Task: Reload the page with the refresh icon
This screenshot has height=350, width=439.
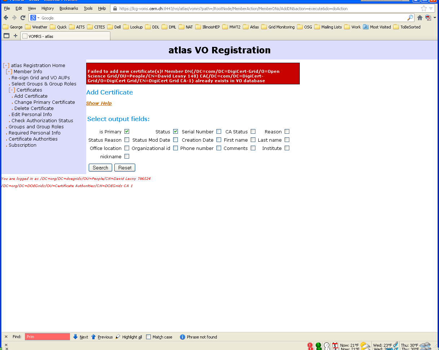Action: tap(23, 18)
